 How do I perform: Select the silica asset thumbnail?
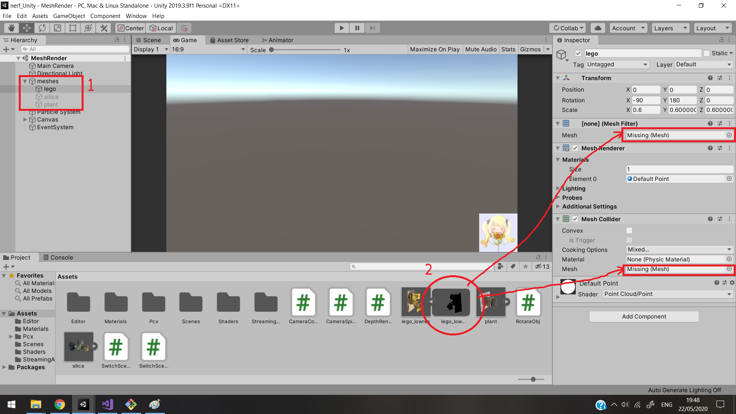pos(79,347)
